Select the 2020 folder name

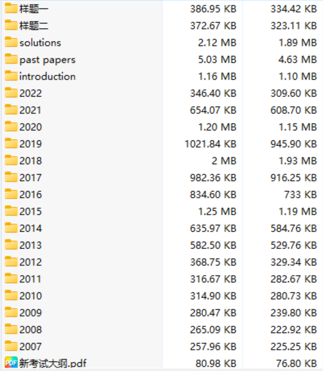[x=30, y=127]
